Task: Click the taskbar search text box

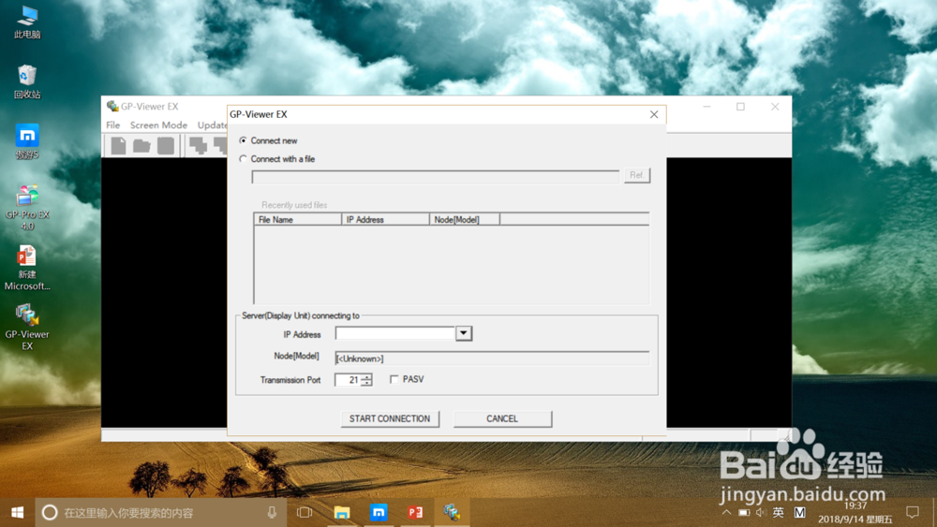Action: pos(161,512)
